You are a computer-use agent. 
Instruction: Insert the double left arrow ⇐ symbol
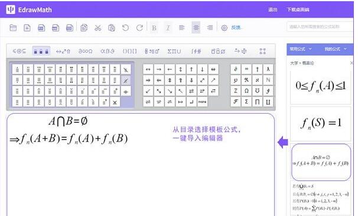[159, 80]
